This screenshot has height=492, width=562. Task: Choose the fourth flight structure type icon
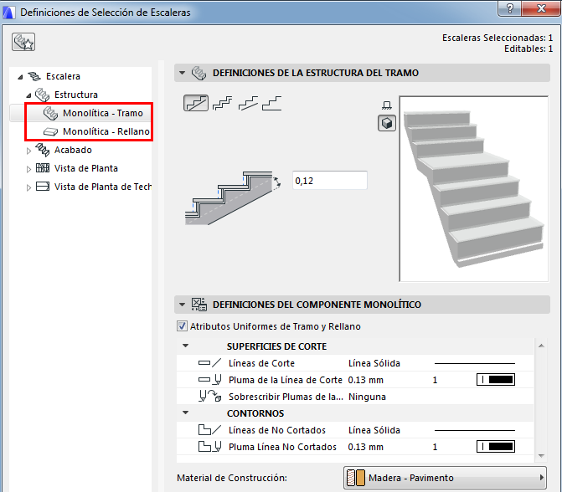point(271,103)
